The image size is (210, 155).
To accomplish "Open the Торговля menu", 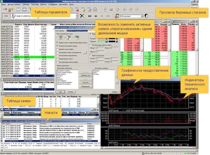I will (35, 4).
